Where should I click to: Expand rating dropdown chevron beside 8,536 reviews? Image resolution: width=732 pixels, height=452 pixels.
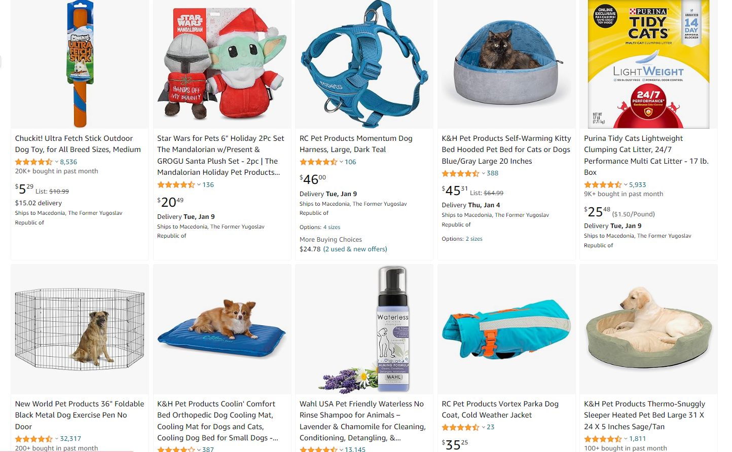click(x=56, y=162)
